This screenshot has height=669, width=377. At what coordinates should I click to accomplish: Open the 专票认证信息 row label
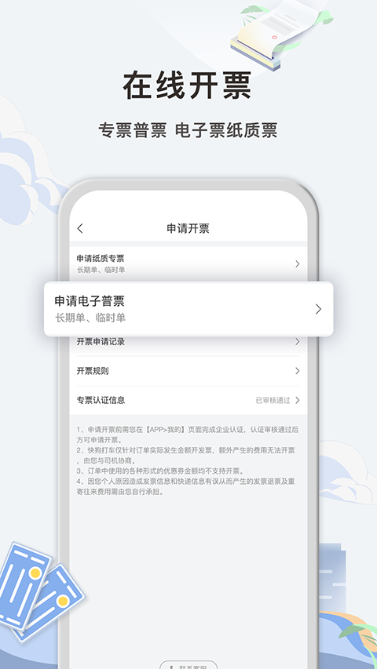pyautogui.click(x=101, y=400)
